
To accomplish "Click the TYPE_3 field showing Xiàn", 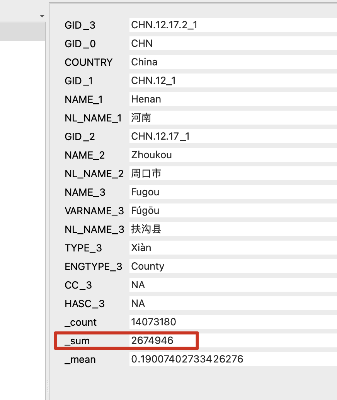I will click(232, 248).
